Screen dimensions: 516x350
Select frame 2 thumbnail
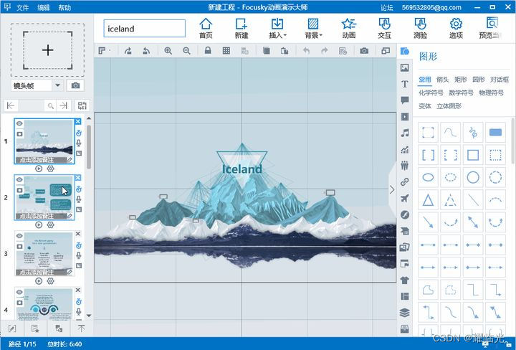click(x=44, y=197)
